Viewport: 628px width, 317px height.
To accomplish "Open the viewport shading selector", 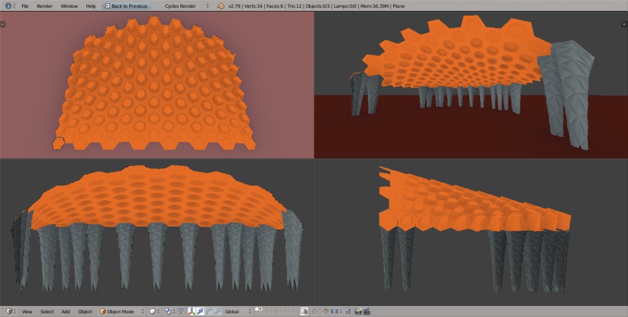I will (154, 311).
